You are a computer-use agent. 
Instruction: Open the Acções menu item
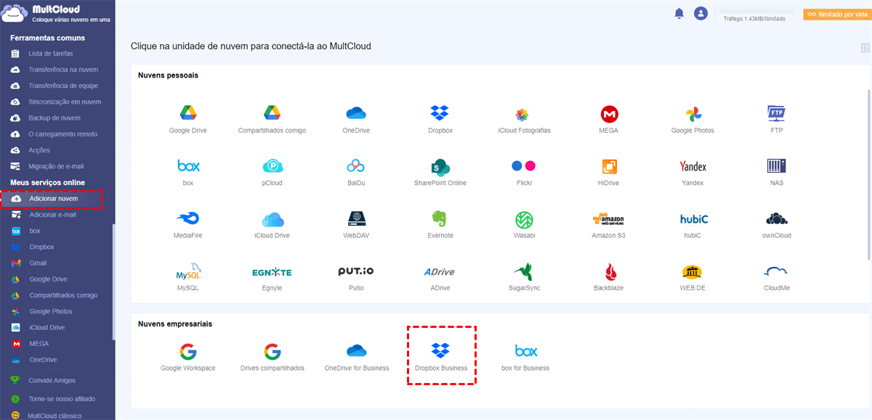[39, 150]
